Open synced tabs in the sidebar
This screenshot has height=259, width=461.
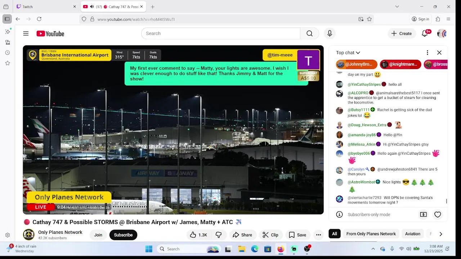[8, 42]
